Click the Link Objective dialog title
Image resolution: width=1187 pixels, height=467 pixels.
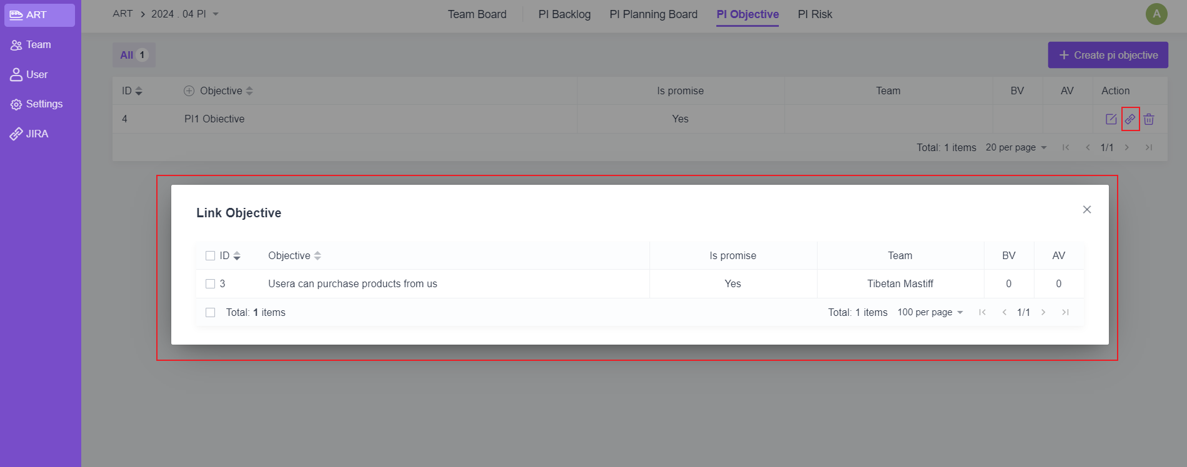click(x=239, y=213)
